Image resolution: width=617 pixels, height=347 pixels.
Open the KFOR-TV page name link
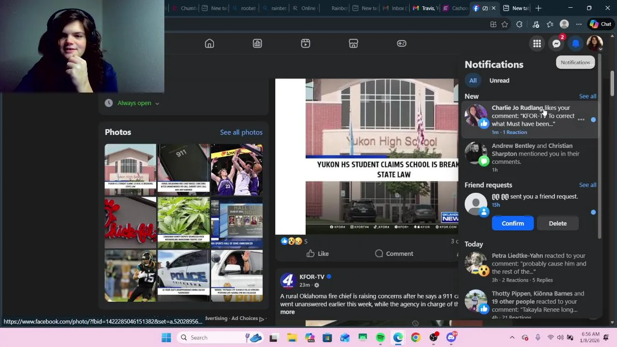point(312,277)
